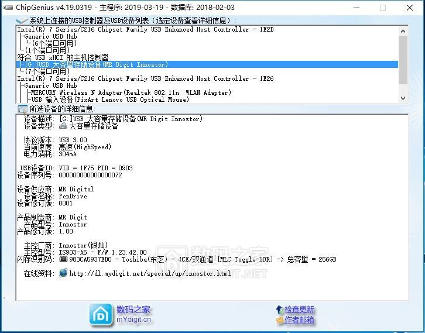Click the 304mA power consumption value
The width and height of the screenshot is (425, 333).
click(68, 154)
